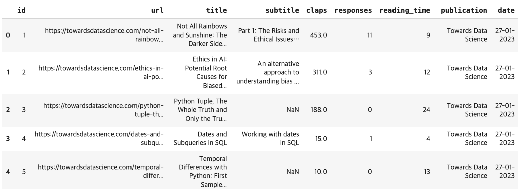Viewport: 524px width, 189px height.
Task: Open the python-tuple URL link
Action: click(103, 110)
